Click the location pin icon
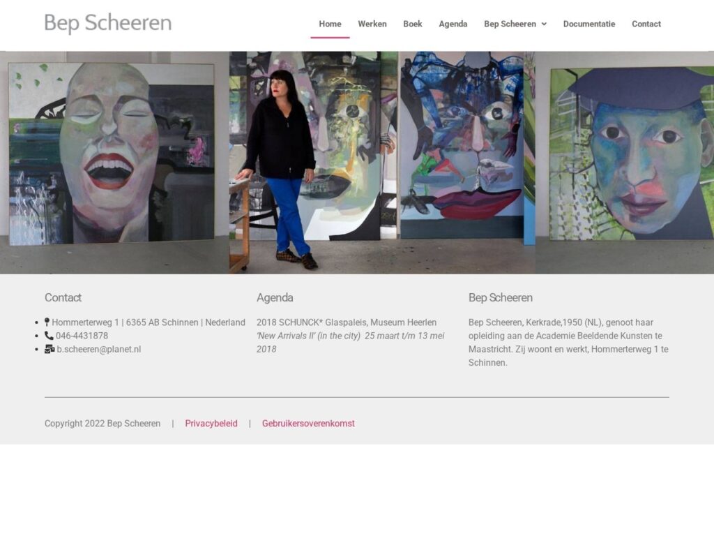Viewport: 714px width, 536px height. 47,322
